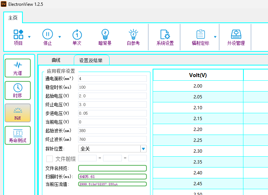This screenshot has height=195, width=268.
Task: Switch to the 曲线 curve tab
Action: click(x=56, y=60)
